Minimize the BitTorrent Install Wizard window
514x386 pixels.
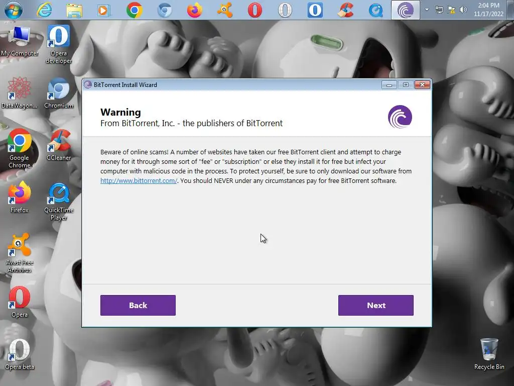tap(389, 85)
